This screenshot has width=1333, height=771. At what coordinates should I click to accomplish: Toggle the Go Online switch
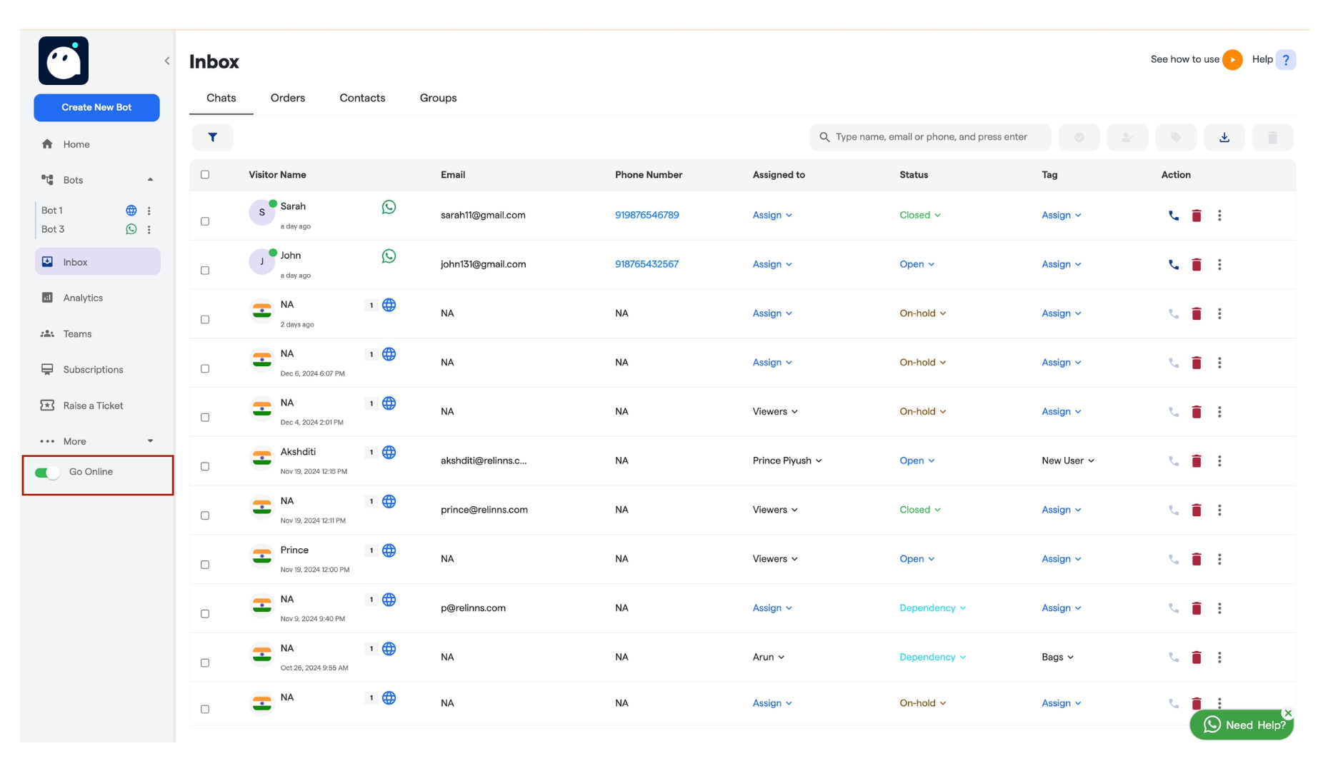point(48,473)
